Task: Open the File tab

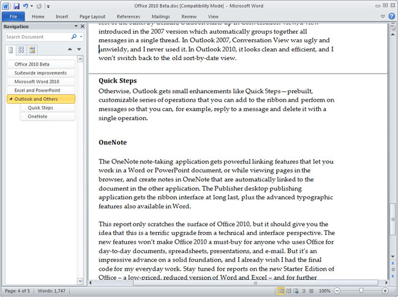Action: point(13,17)
